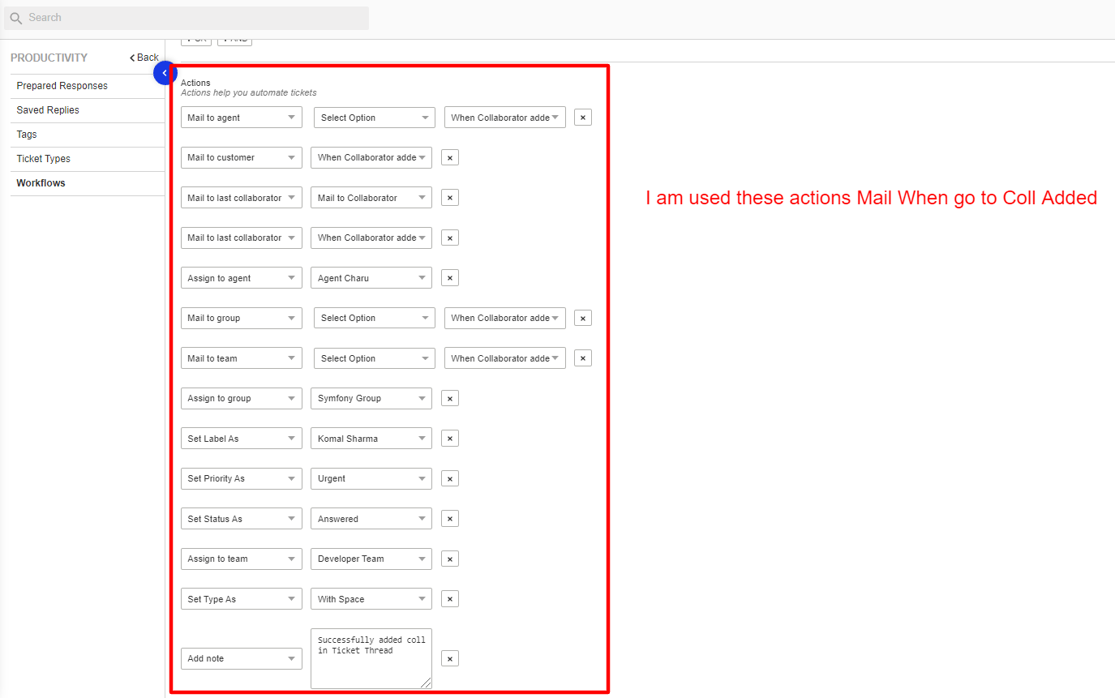Open the With Space type dropdown
The width and height of the screenshot is (1115, 698).
click(x=371, y=599)
